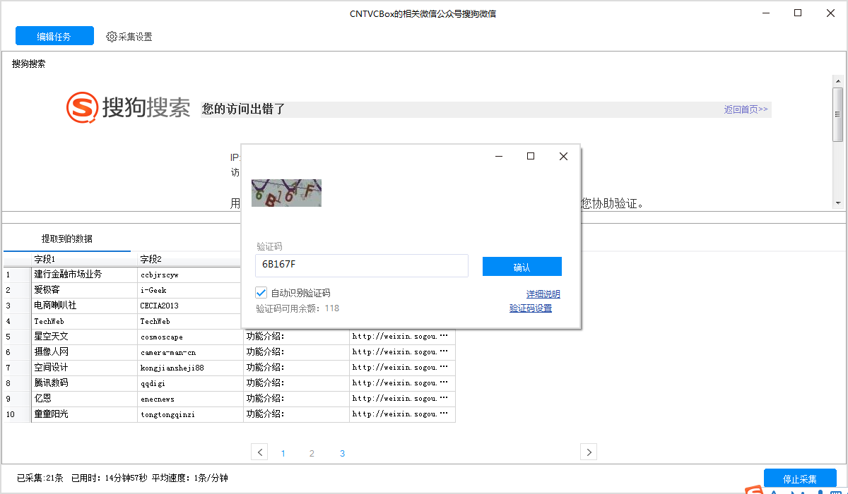Select the URL cell in the 童童阳光 row

pyautogui.click(x=402, y=414)
